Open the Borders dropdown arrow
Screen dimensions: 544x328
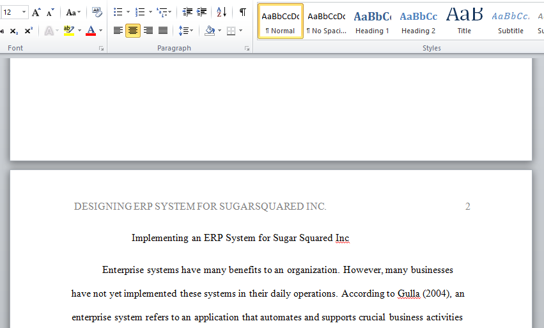tap(241, 31)
